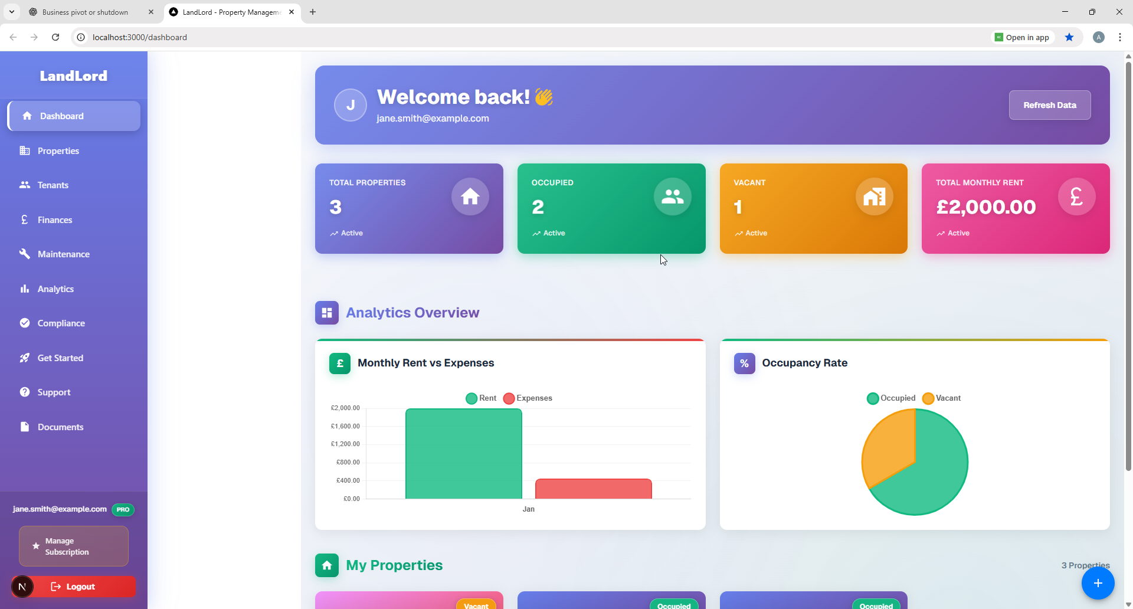The width and height of the screenshot is (1133, 609).
Task: Click the Get Started rocket icon
Action: [25, 358]
